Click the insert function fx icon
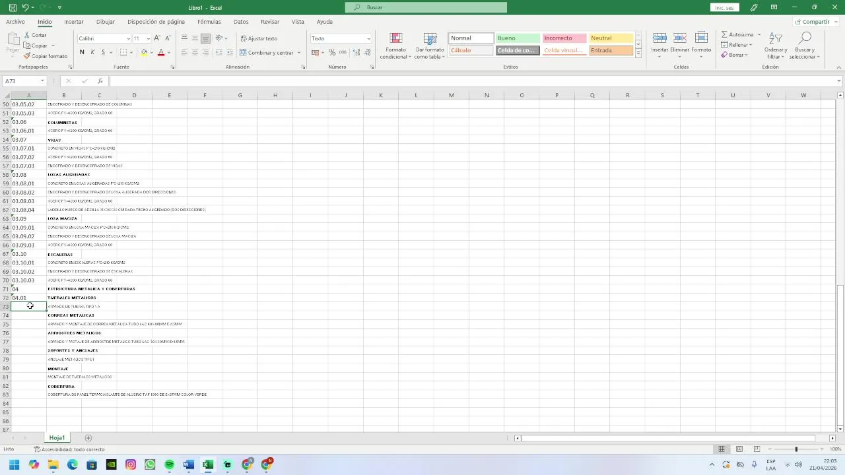This screenshot has width=845, height=475. (100, 81)
